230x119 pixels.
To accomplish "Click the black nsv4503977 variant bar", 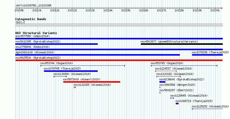I will coord(182,44).
